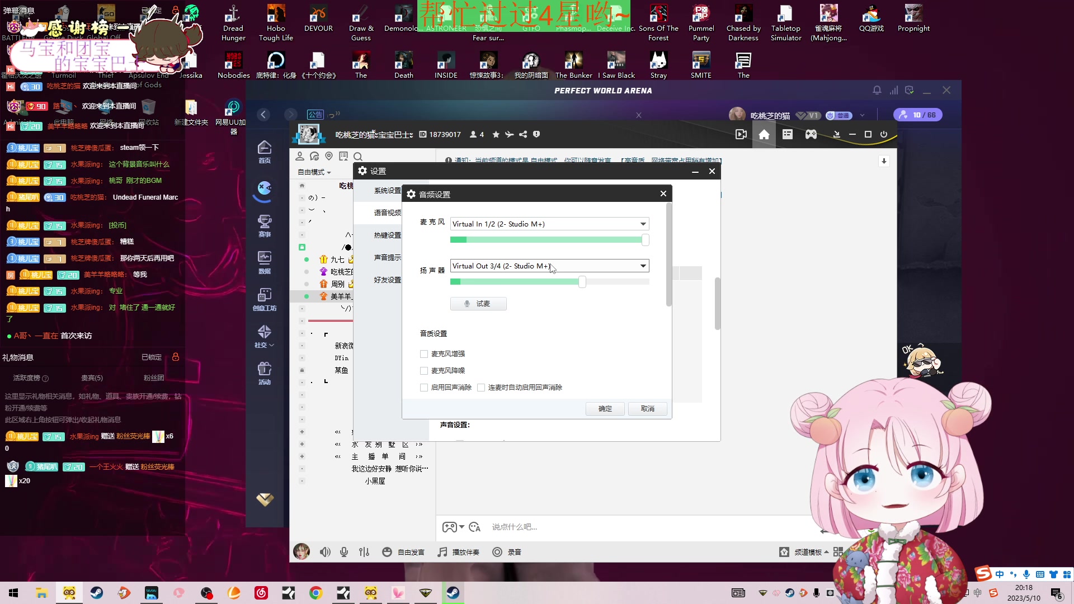The width and height of the screenshot is (1074, 604).
Task: Select the 好友设置 settings tab
Action: (x=387, y=280)
